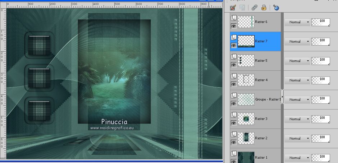Click the Raster 6 layer thumbnail
This screenshot has width=338, height=163.
click(x=246, y=22)
